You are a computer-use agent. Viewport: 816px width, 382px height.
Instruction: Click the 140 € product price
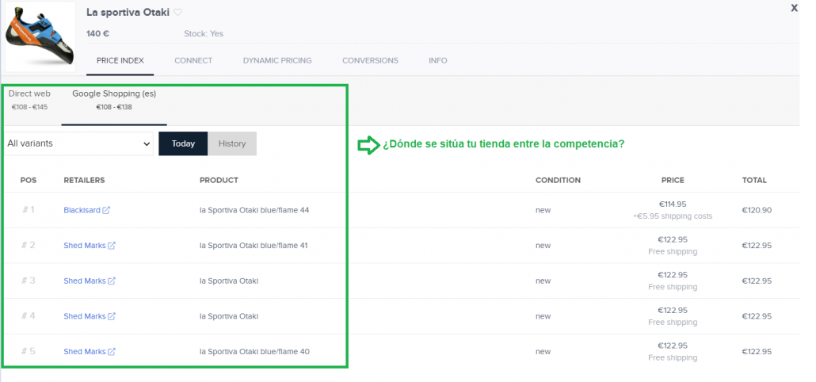tap(97, 34)
